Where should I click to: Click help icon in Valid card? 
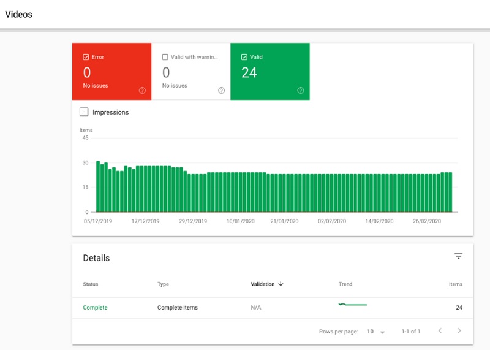pyautogui.click(x=300, y=90)
